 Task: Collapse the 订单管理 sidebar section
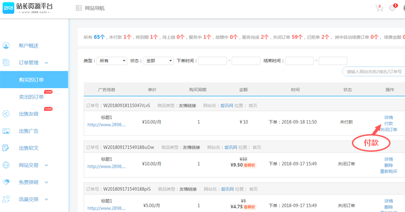point(46,63)
